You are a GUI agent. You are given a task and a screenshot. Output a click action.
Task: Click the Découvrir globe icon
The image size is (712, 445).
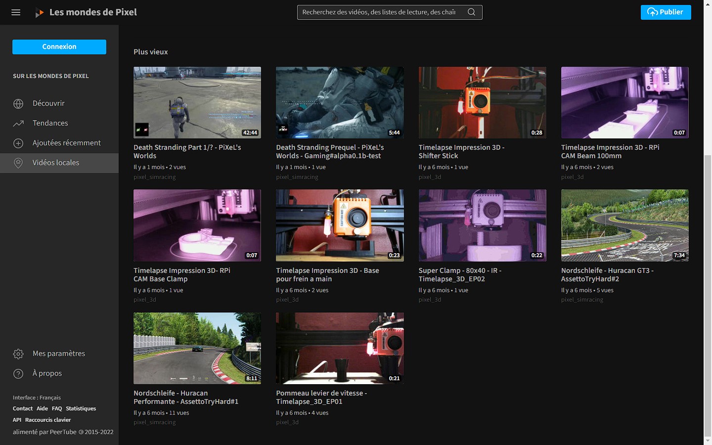pyautogui.click(x=18, y=104)
